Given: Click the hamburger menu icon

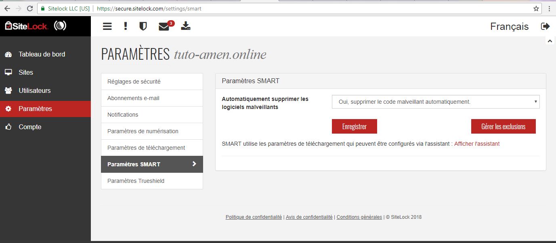Looking at the screenshot, I should coord(107,26).
